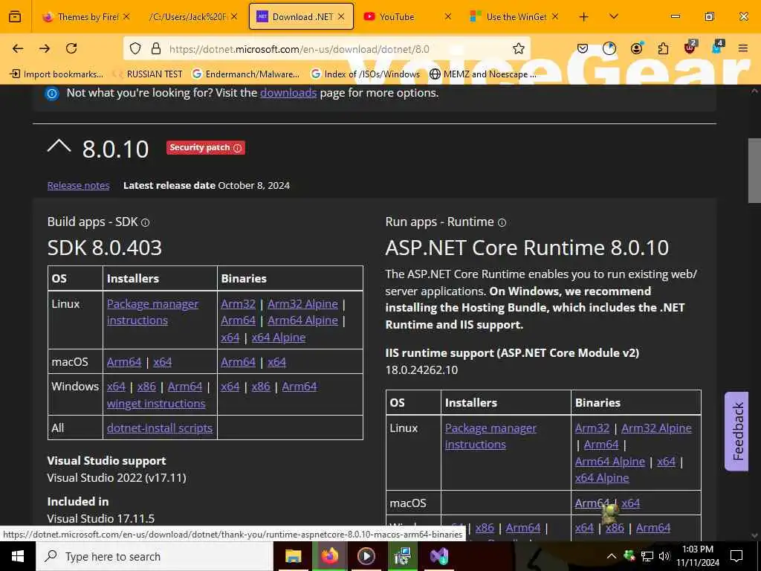The width and height of the screenshot is (761, 571).
Task: Open the taskbar clock showing 1:03 PM
Action: tap(697, 556)
